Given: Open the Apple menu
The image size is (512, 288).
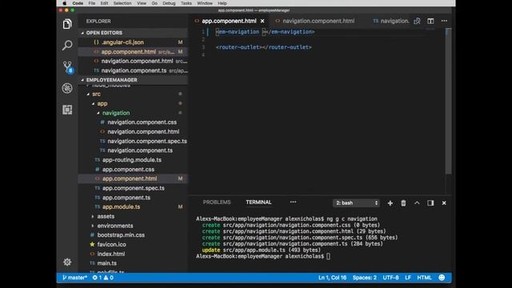Looking at the screenshot, I should tap(64, 3).
